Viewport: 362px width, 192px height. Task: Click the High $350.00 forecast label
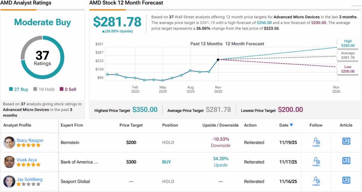coord(348,43)
